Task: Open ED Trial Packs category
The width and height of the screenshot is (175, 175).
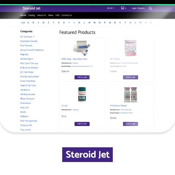Action: (x=27, y=72)
